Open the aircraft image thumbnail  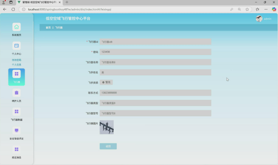pos(107,127)
